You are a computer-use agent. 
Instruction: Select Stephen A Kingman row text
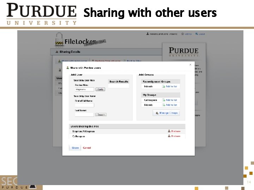click(84, 131)
